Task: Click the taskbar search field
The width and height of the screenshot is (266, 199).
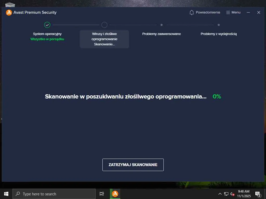Action: pyautogui.click(x=54, y=194)
